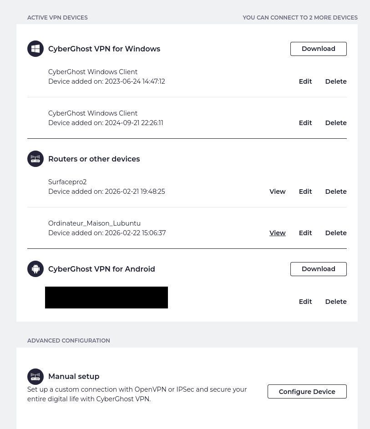
Task: Click the Windows logo icon
Action: point(35,49)
